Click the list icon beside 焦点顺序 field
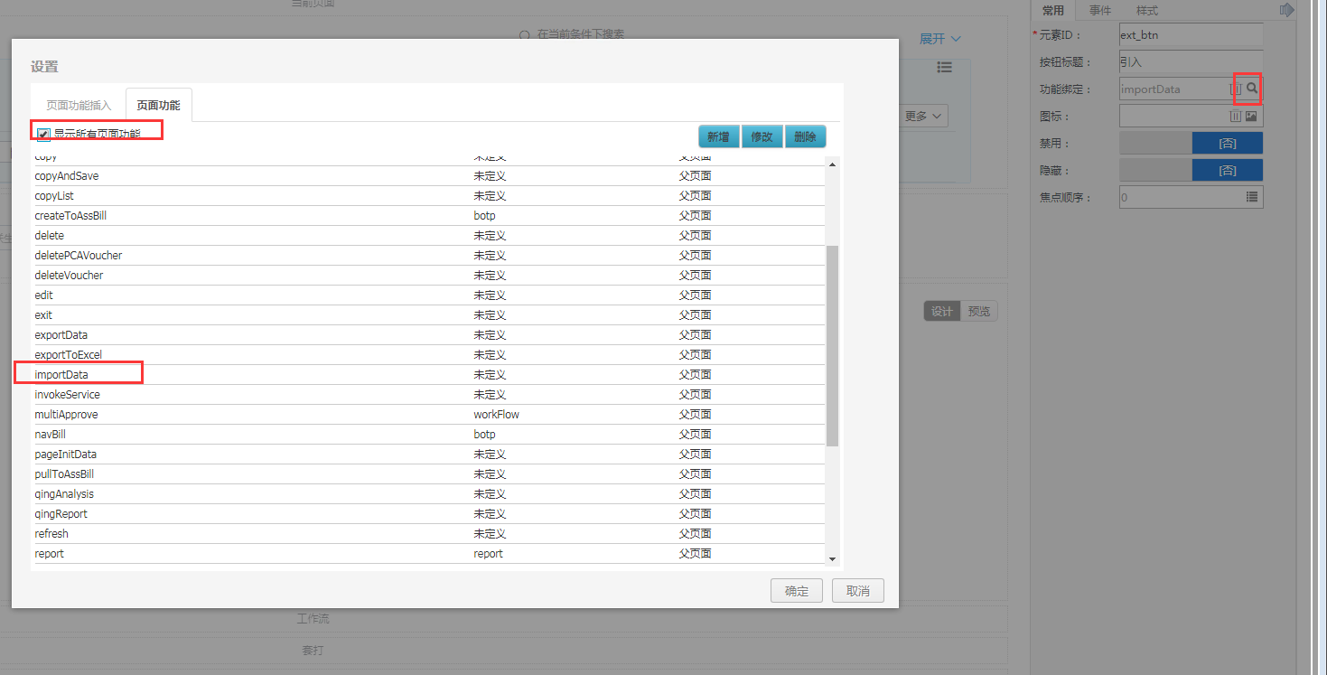This screenshot has width=1327, height=675. point(1250,197)
